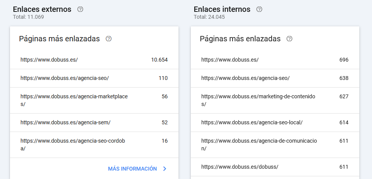Open the agencia-seo-cordoba external link row
Viewport: 372px width, 179px height.
94,145
